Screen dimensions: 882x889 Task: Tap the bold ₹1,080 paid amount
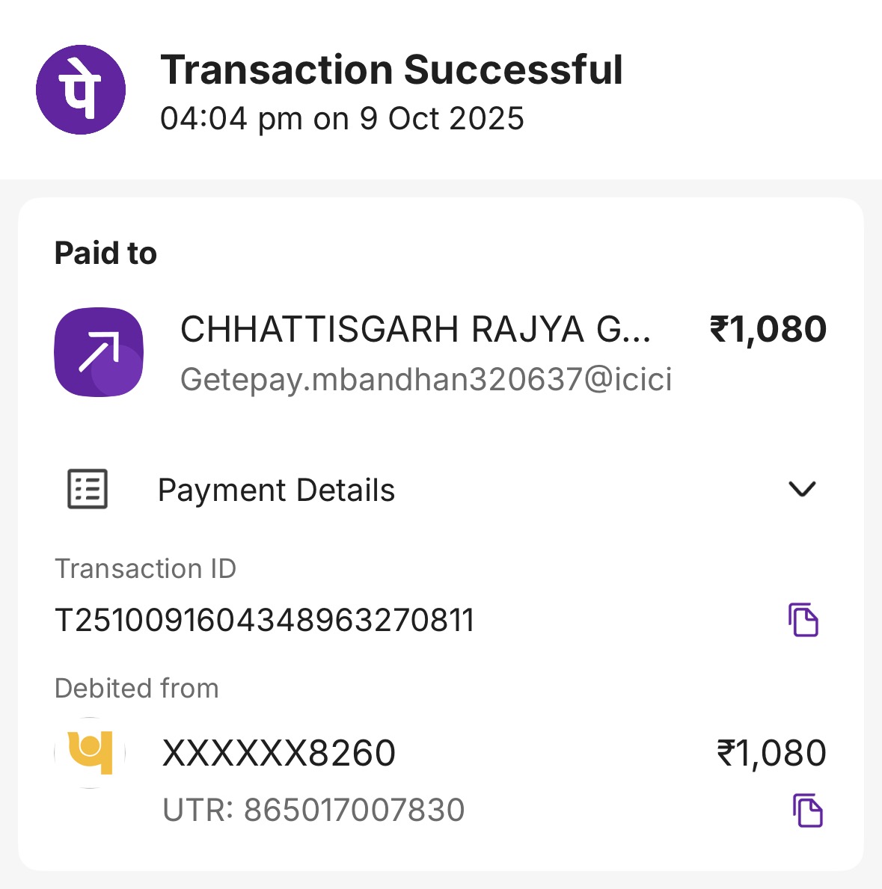pyautogui.click(x=768, y=330)
